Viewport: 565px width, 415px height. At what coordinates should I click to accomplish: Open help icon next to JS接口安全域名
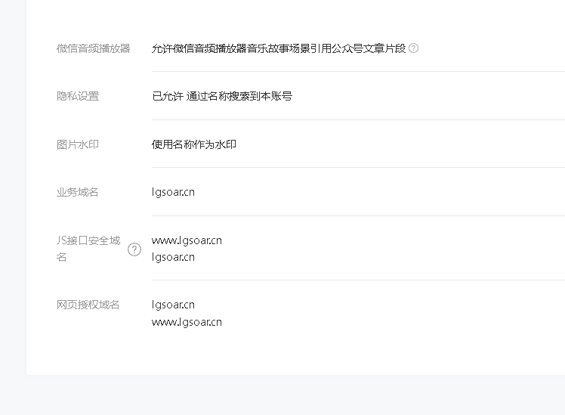(134, 249)
